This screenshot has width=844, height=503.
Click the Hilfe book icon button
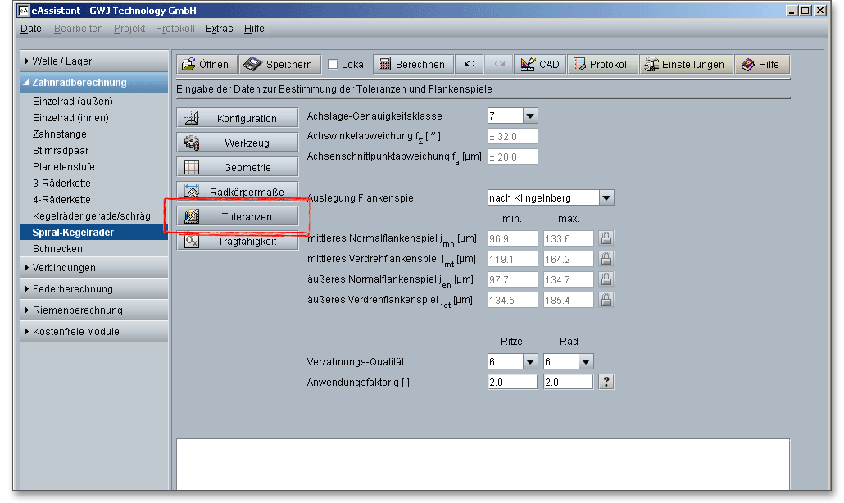pyautogui.click(x=760, y=65)
